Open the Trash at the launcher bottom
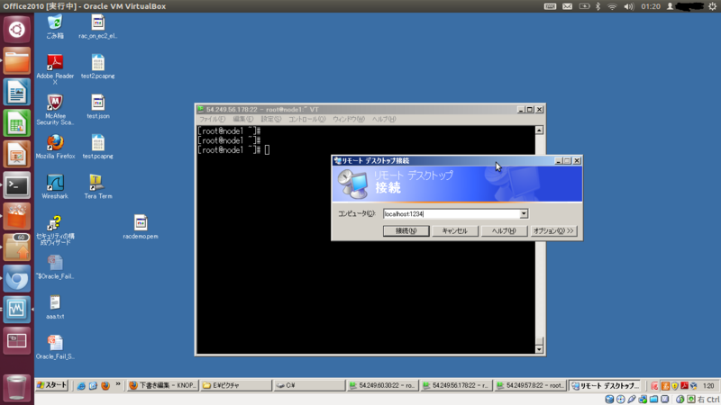 tap(16, 387)
